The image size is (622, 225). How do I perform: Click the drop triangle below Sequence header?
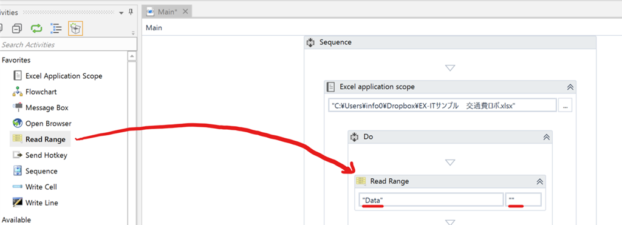(x=450, y=68)
